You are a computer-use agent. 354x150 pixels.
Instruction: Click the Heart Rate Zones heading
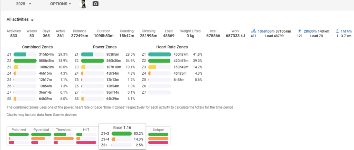(172, 47)
